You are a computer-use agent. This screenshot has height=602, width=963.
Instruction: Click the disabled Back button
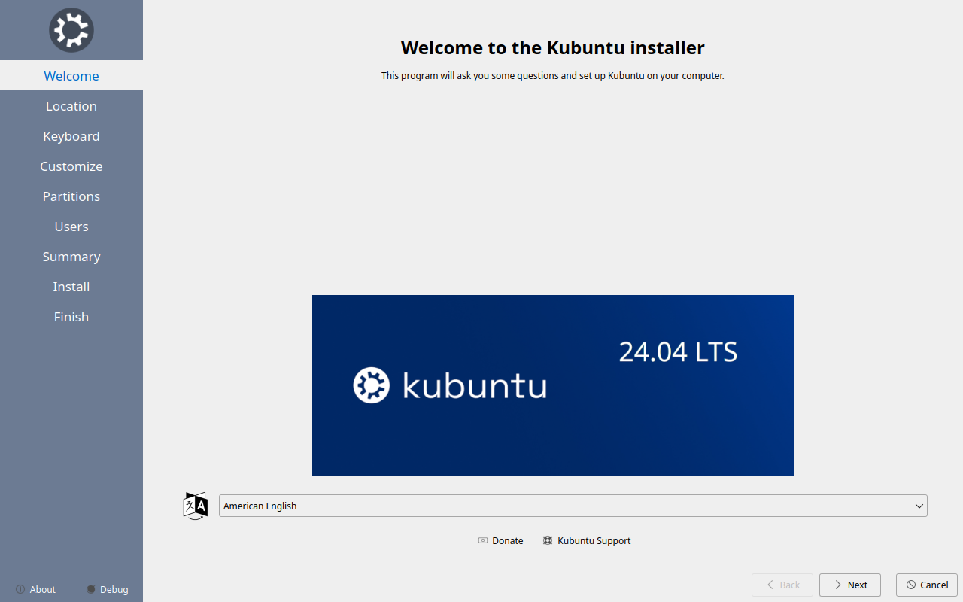(782, 585)
